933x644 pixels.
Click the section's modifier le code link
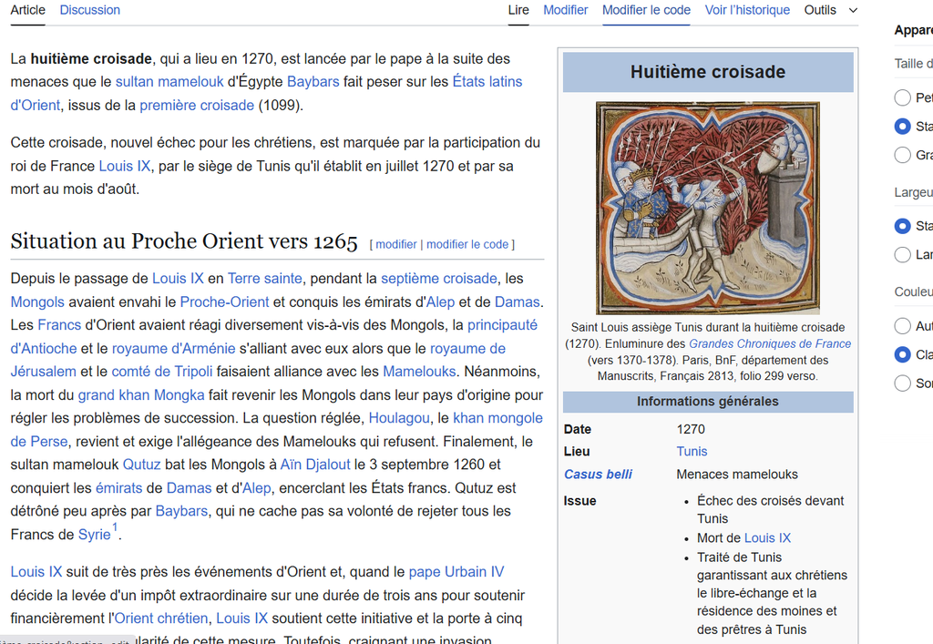point(467,244)
